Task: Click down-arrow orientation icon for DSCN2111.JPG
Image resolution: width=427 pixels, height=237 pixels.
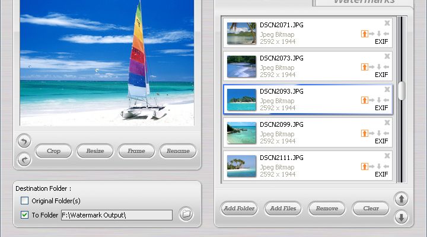Action: [x=379, y=166]
